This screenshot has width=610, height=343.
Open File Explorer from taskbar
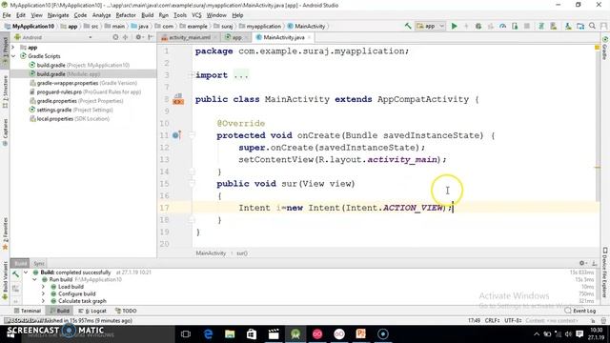(x=230, y=333)
